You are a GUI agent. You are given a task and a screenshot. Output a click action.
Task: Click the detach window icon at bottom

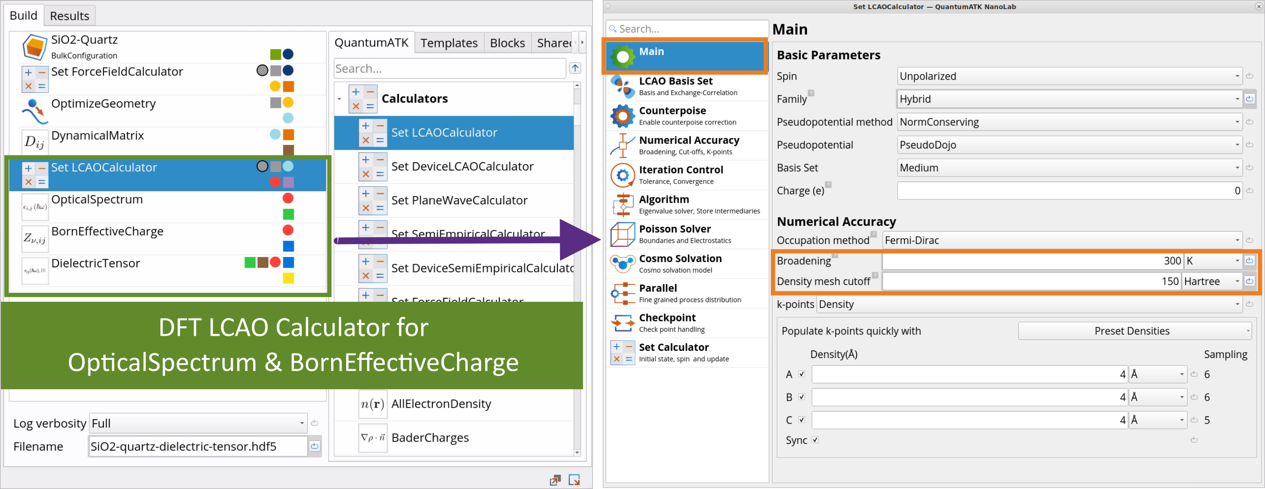[555, 480]
